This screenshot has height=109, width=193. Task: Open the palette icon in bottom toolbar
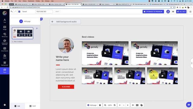click(142, 105)
